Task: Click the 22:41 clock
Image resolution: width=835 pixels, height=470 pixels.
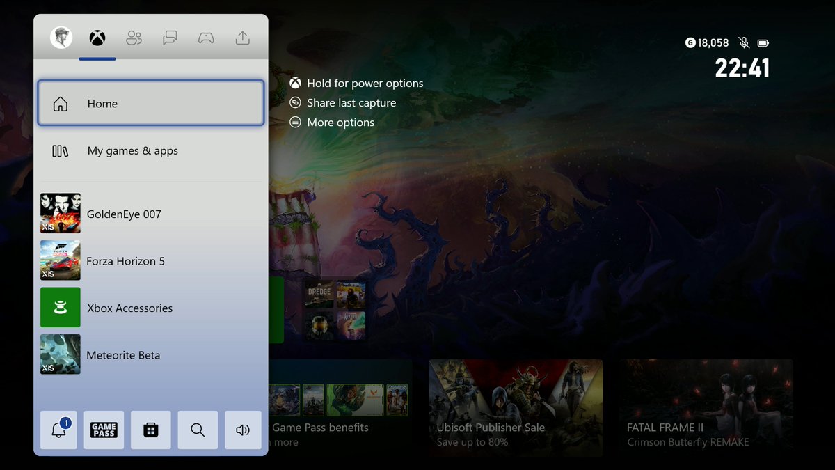Action: pos(742,68)
